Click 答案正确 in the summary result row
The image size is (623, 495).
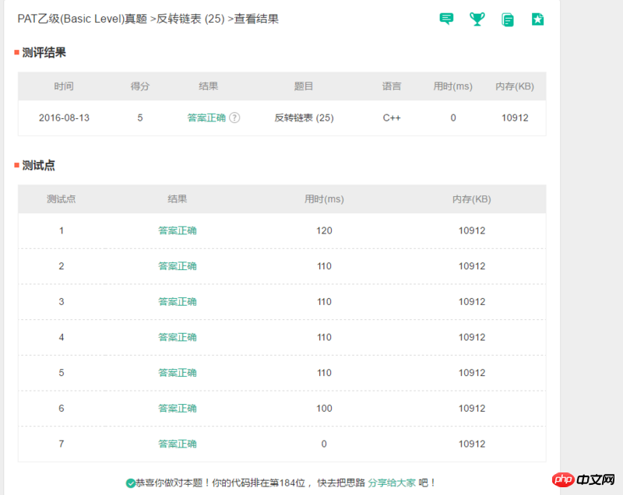pyautogui.click(x=206, y=118)
